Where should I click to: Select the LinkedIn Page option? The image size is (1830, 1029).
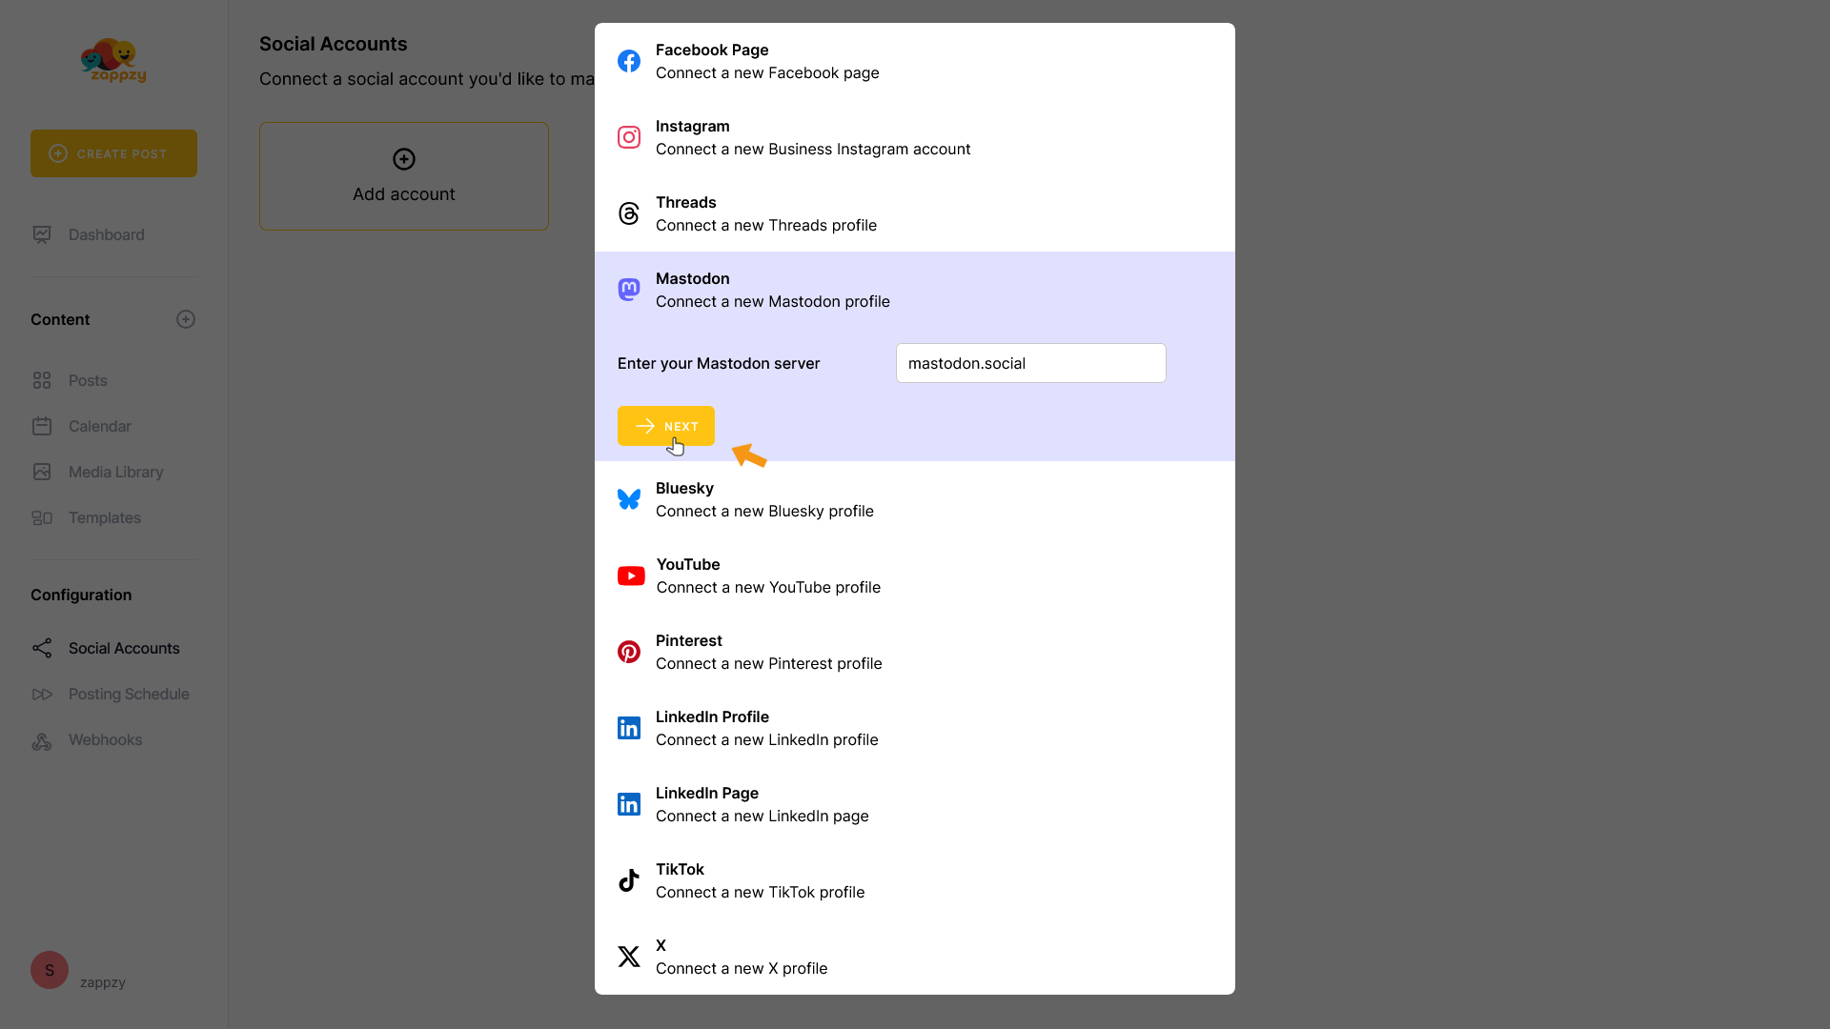915,804
